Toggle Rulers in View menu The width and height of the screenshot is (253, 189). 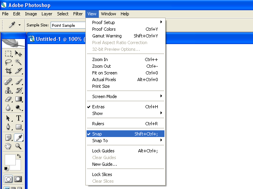[125, 124]
